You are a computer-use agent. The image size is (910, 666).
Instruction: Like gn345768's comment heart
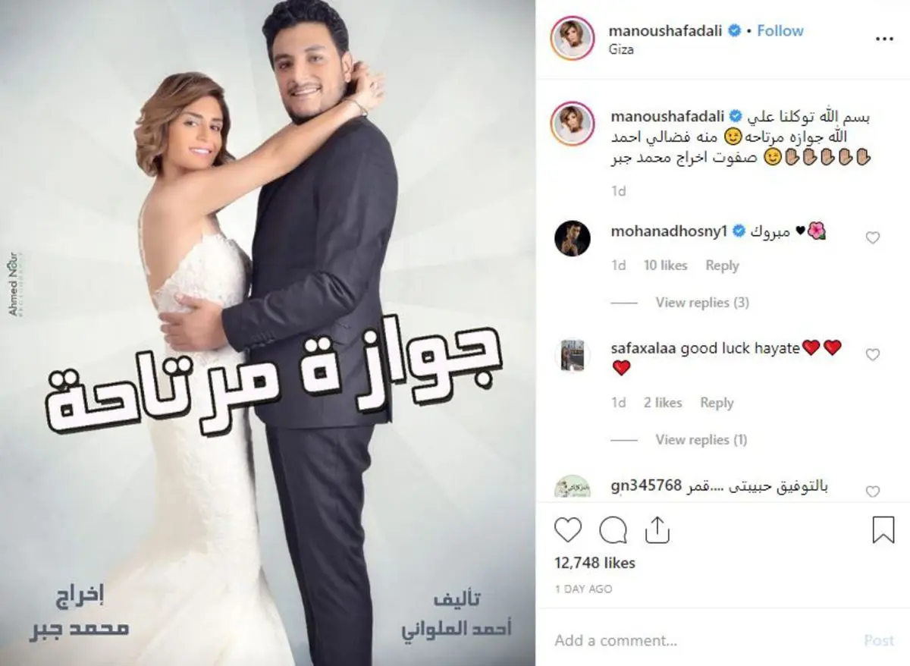pos(873,492)
